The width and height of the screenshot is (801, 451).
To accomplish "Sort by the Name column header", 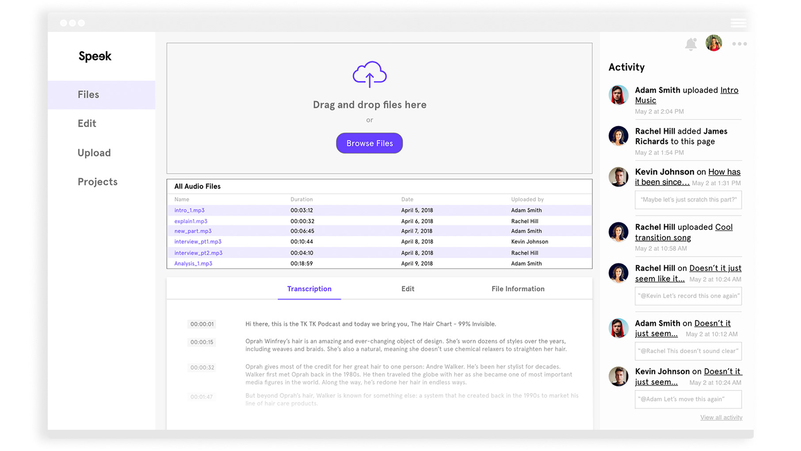I will coord(182,199).
